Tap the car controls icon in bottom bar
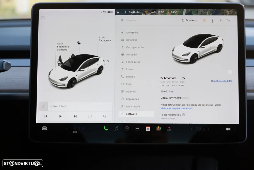This screenshot has height=170, width=254. (x=44, y=128)
